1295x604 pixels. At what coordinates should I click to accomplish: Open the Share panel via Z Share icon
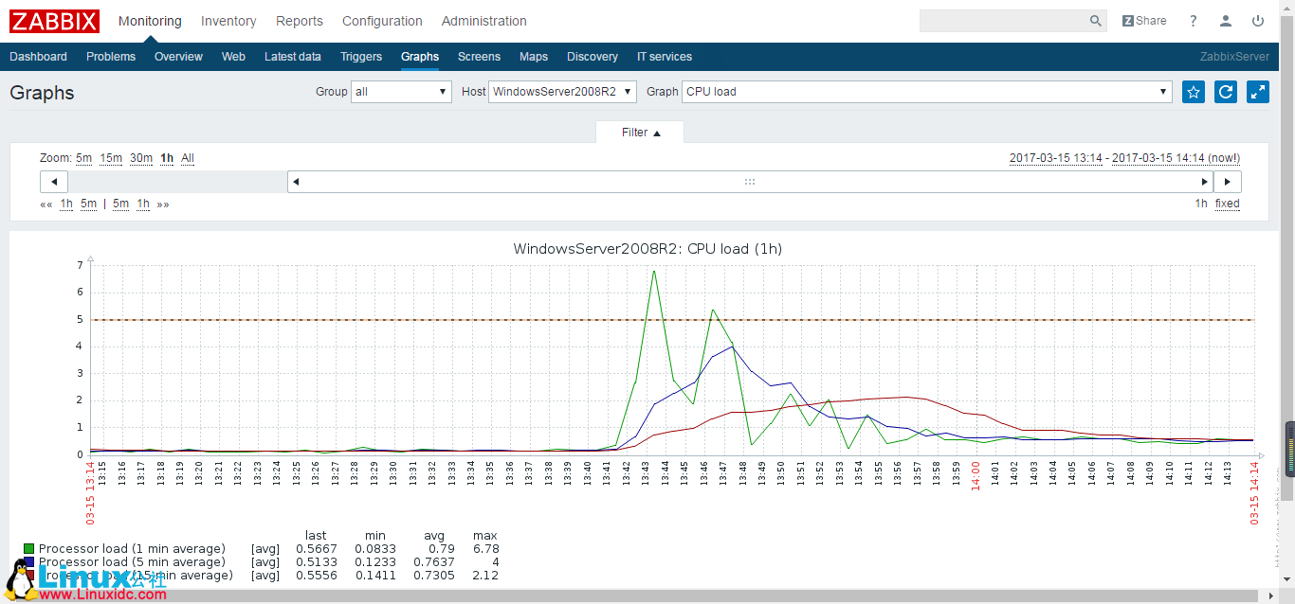(1143, 20)
